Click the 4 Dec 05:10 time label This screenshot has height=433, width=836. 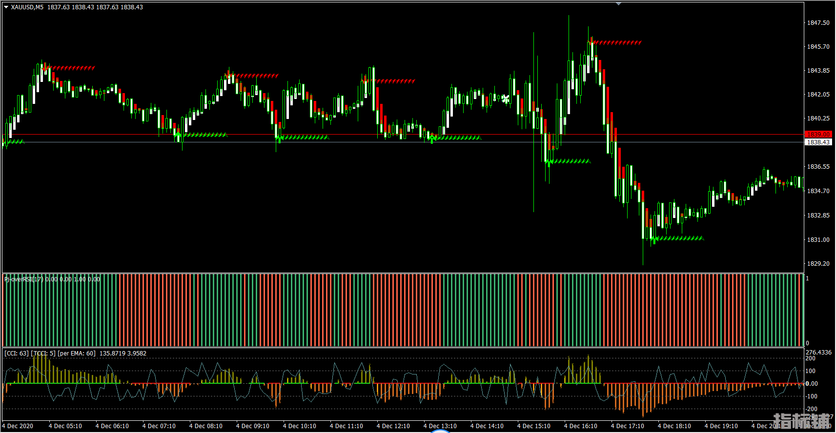[65, 426]
